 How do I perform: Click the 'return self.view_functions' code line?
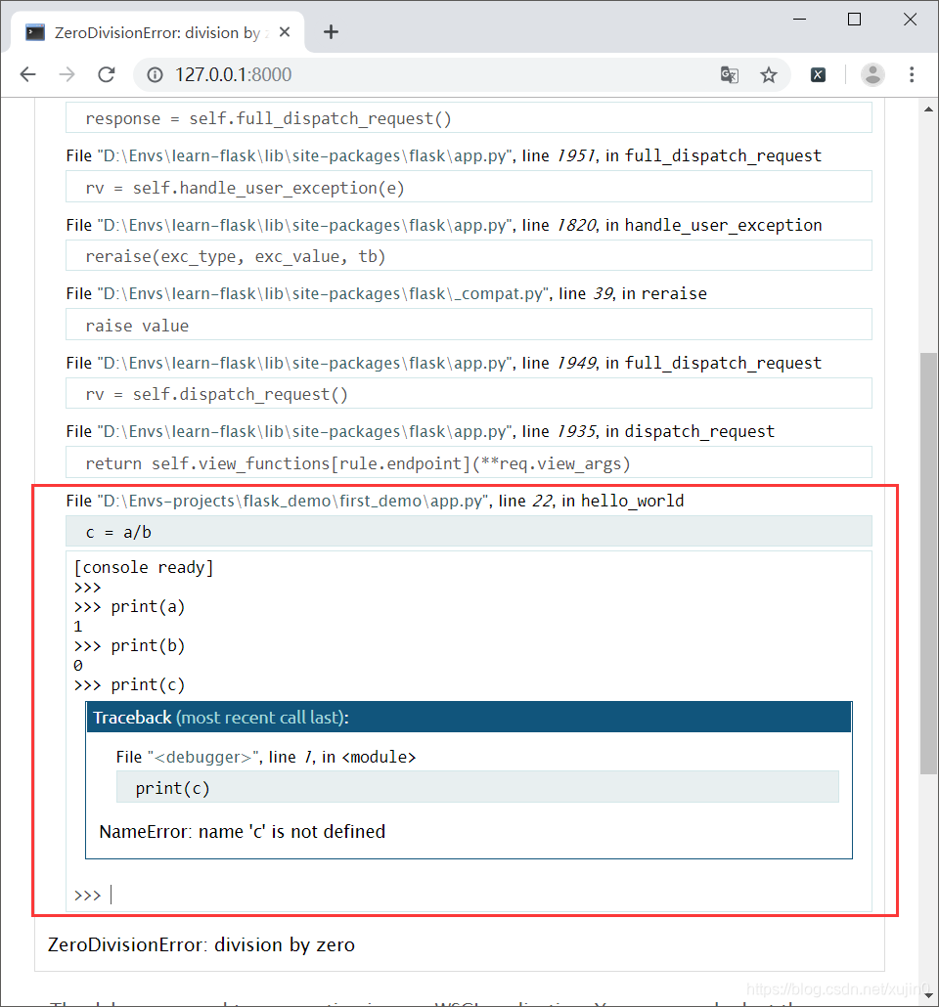pos(469,462)
